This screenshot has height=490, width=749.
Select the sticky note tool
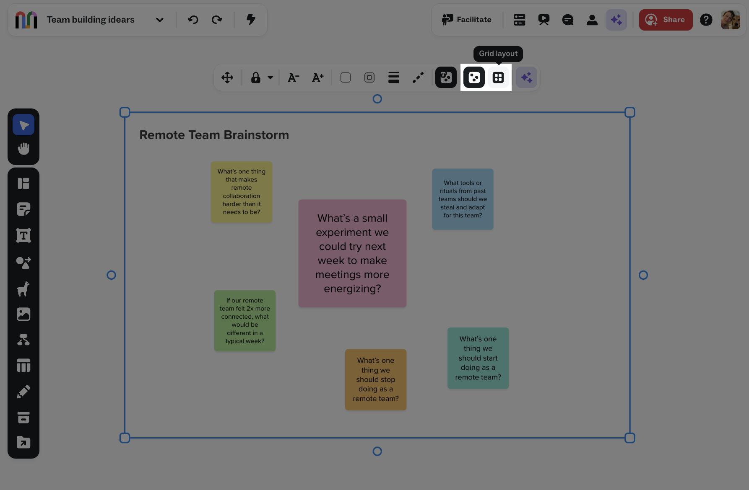click(x=23, y=209)
